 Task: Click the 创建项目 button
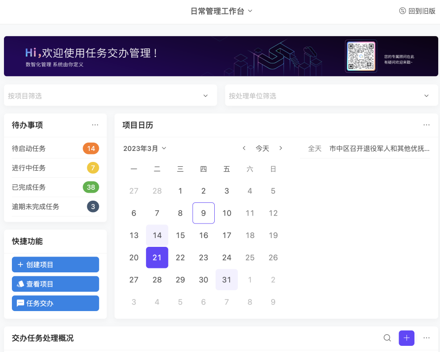pos(55,264)
